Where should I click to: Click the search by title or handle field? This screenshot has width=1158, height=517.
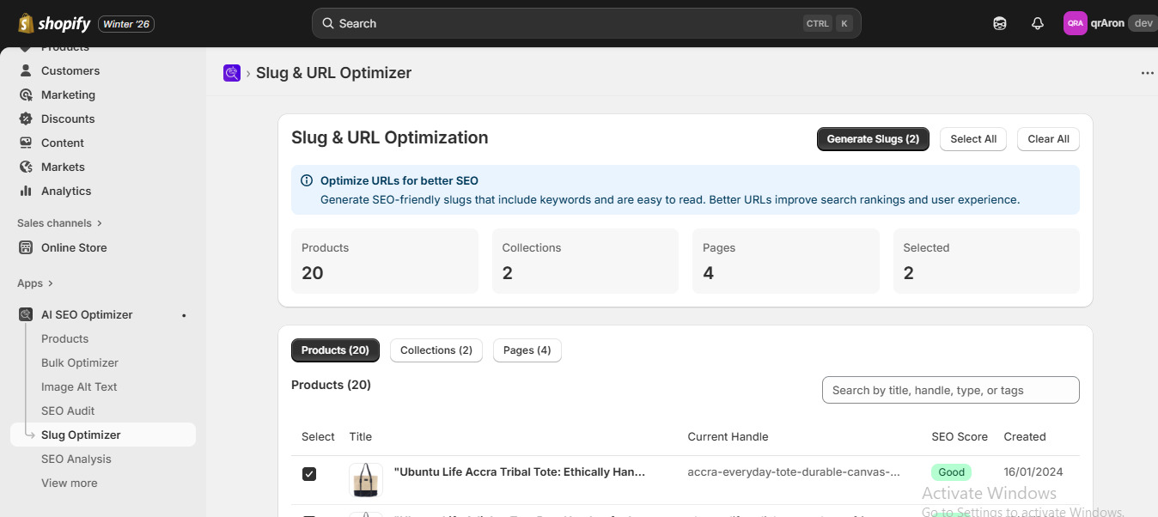pyautogui.click(x=950, y=390)
